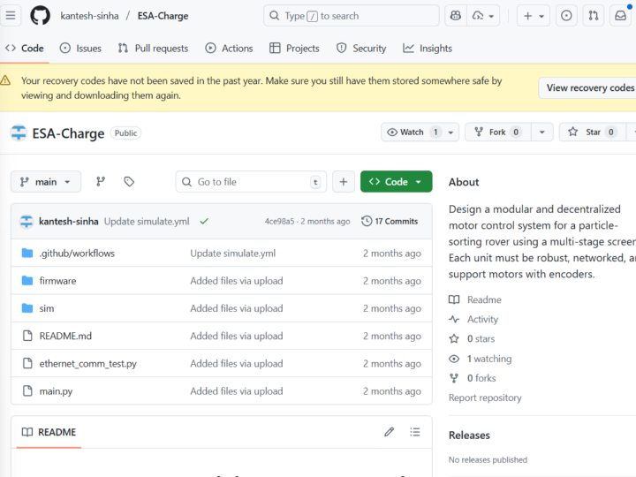The image size is (636, 477).
Task: Click the GitHub logo icon
Action: [x=41, y=16]
